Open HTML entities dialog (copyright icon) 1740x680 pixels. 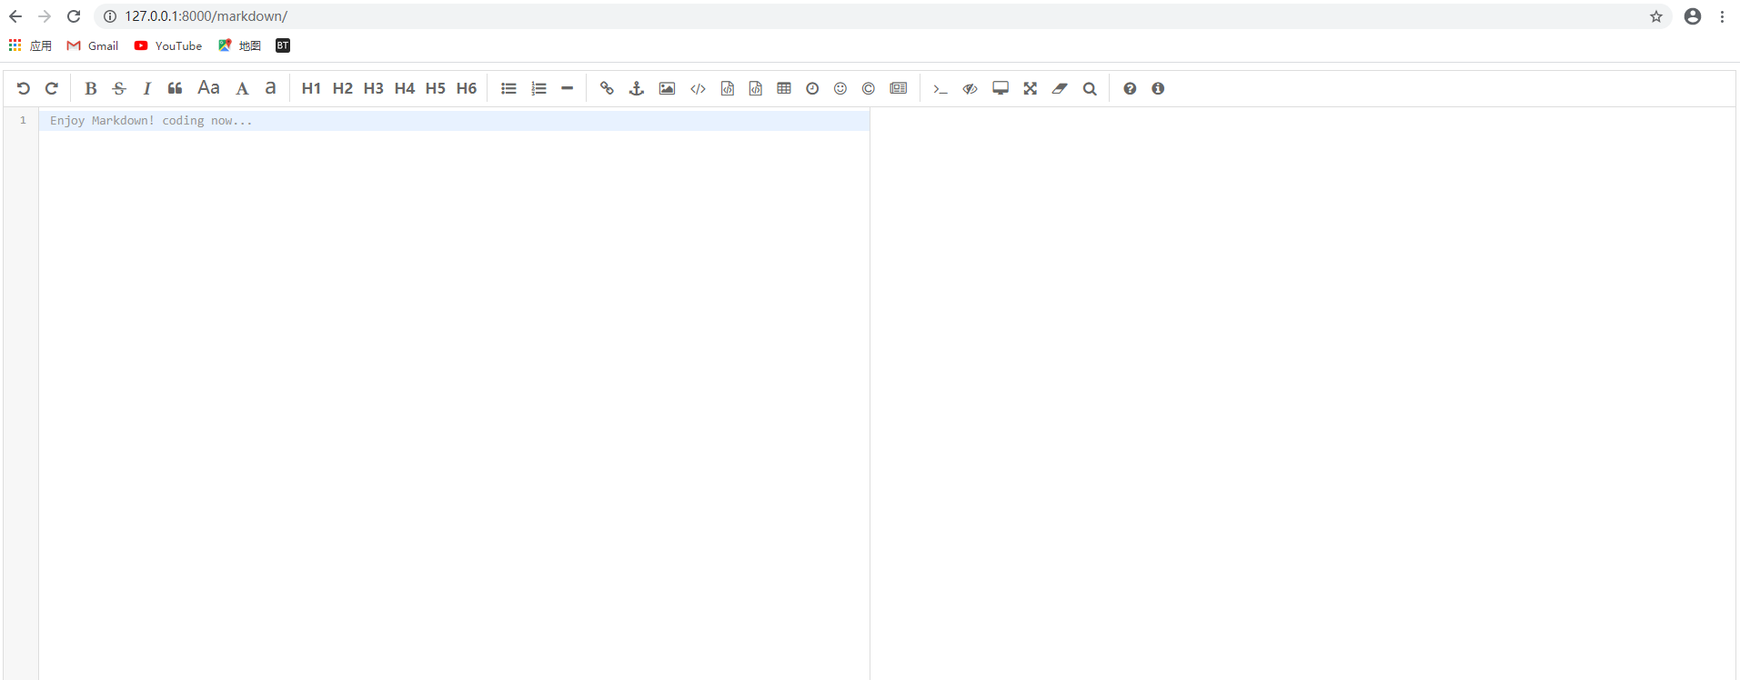(869, 88)
